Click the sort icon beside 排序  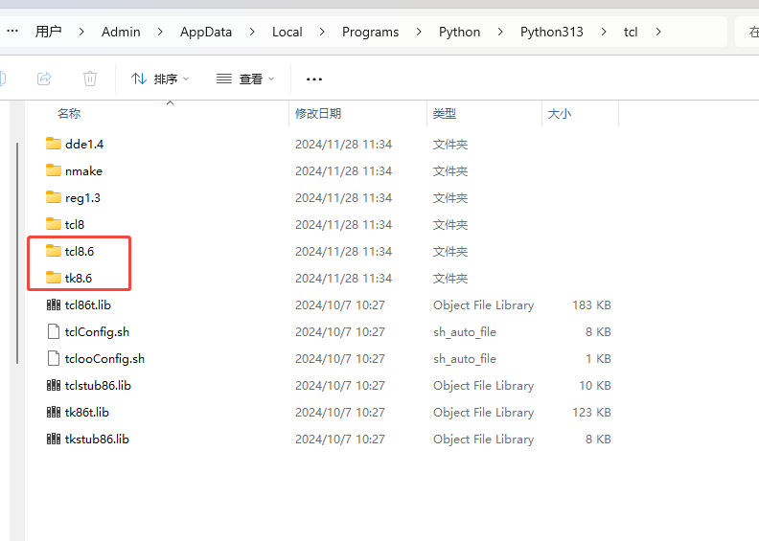point(139,79)
